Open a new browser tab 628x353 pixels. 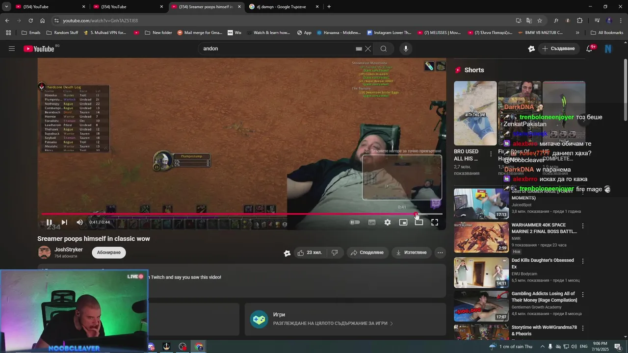[x=329, y=7]
